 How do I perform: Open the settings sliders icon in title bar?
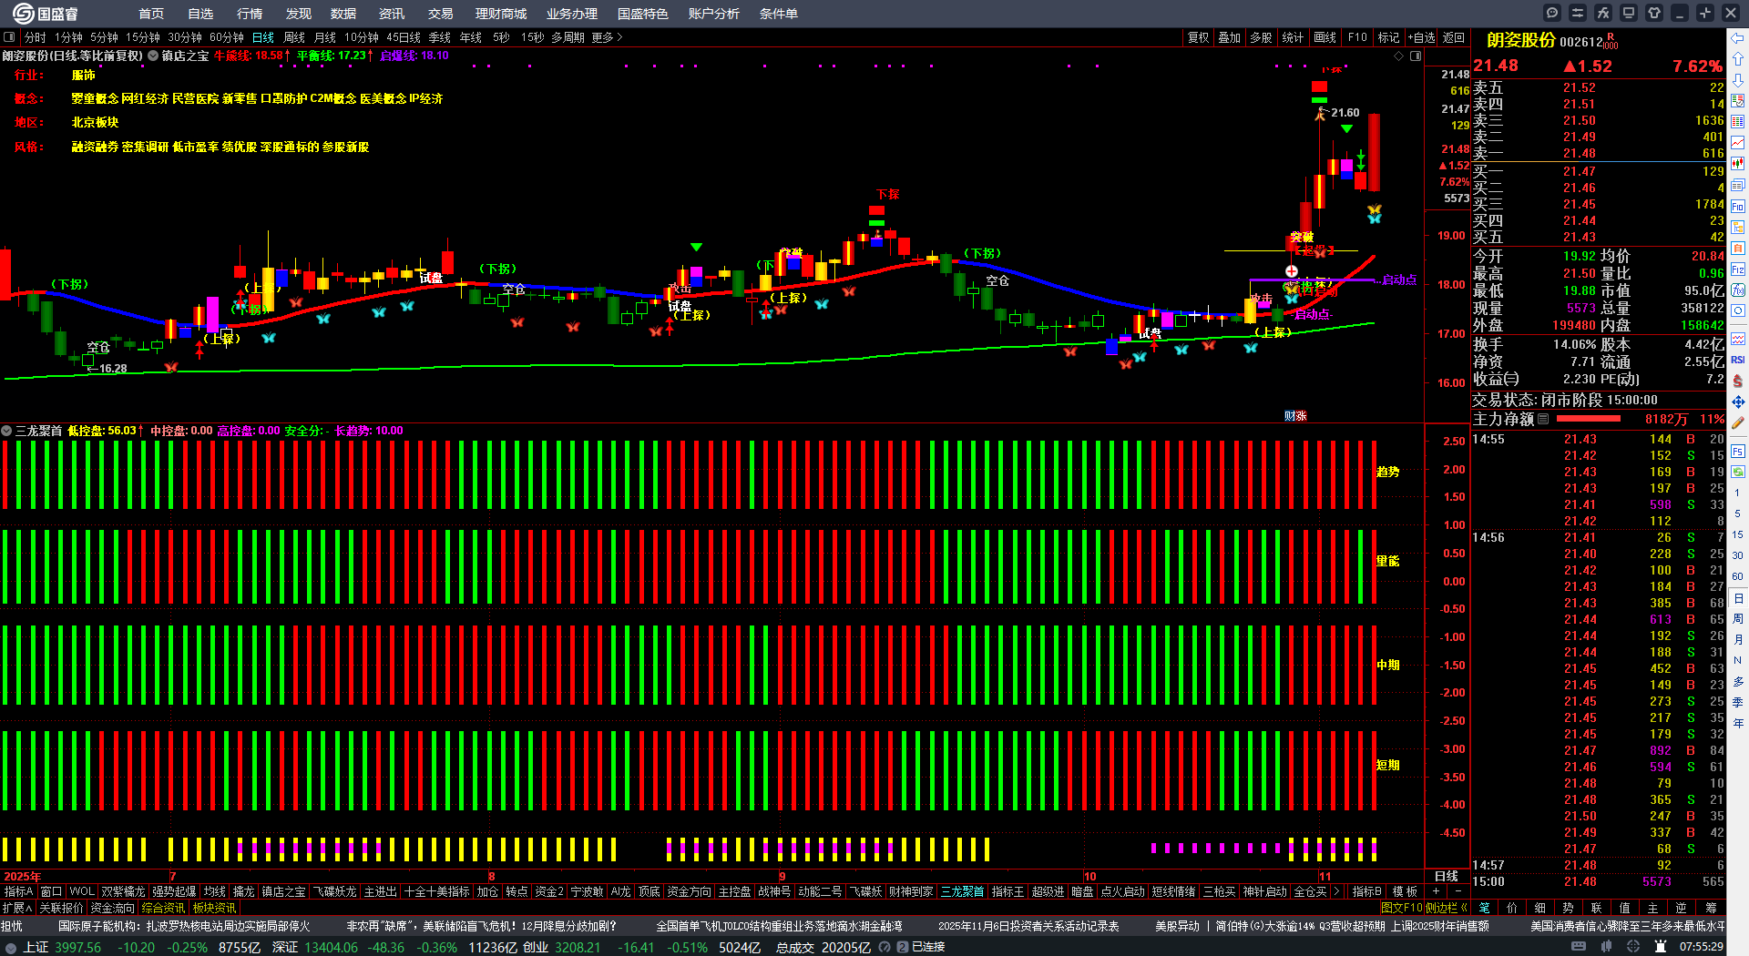coord(1578,13)
